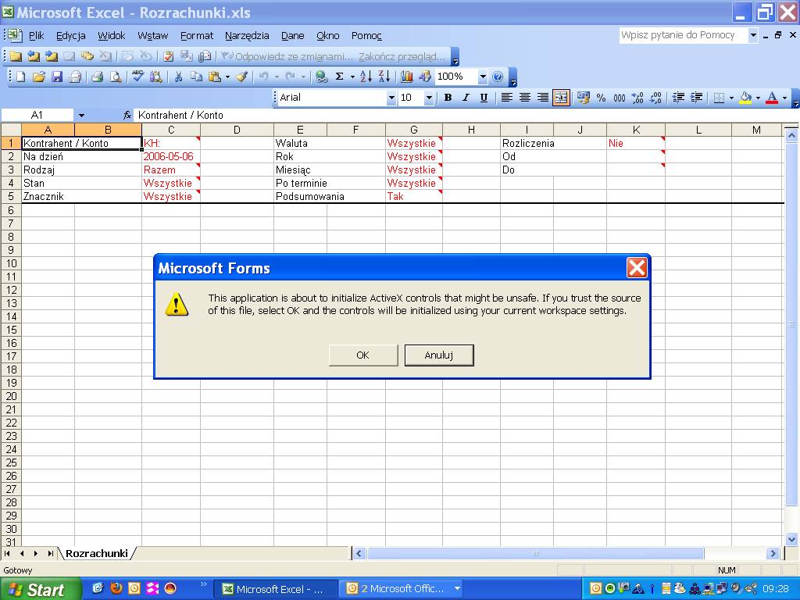The height and width of the screenshot is (600, 800).
Task: Open a file with the folder icon
Action: 39,77
